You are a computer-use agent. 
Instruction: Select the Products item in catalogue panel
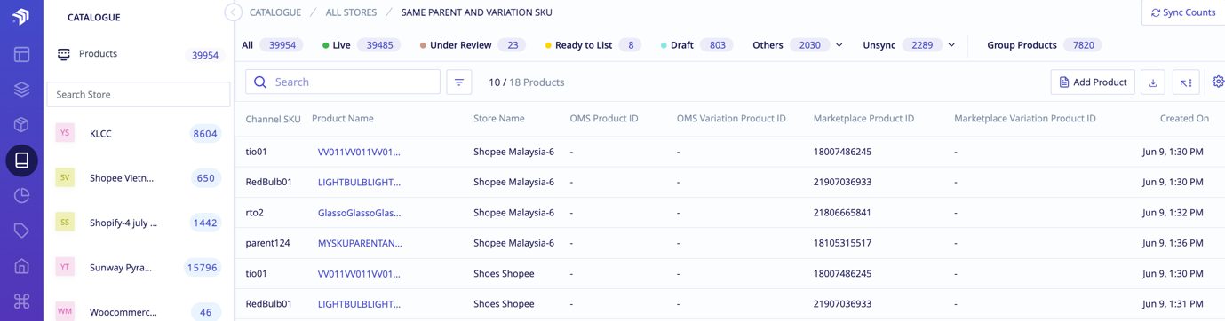139,54
